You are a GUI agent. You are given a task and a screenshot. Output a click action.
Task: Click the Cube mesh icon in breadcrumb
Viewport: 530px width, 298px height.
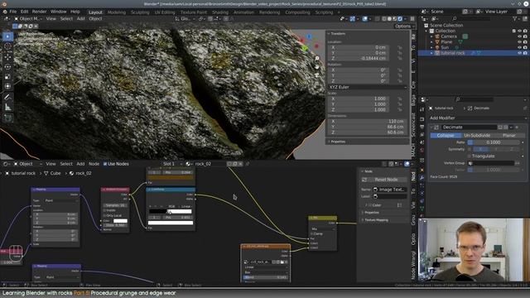46,173
